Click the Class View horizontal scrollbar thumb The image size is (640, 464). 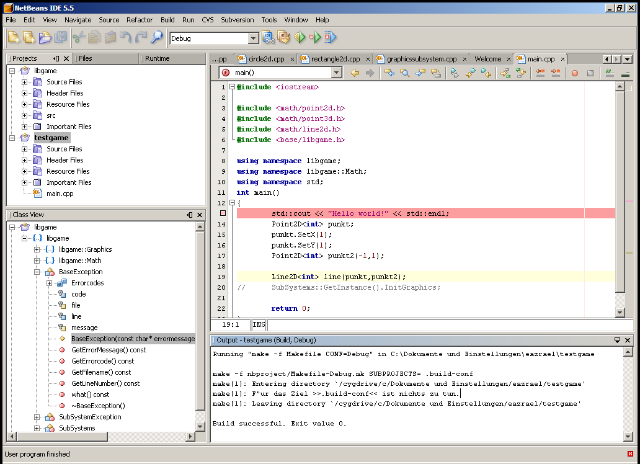pos(62,436)
